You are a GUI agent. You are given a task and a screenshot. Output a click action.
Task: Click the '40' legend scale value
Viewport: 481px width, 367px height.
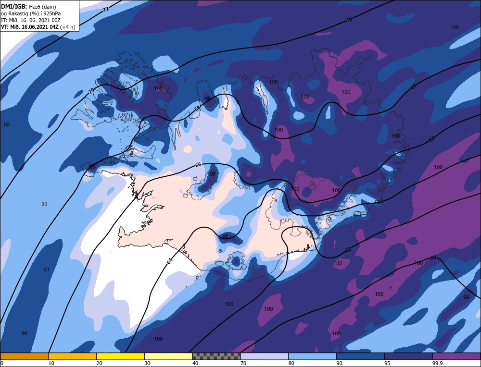pos(195,363)
